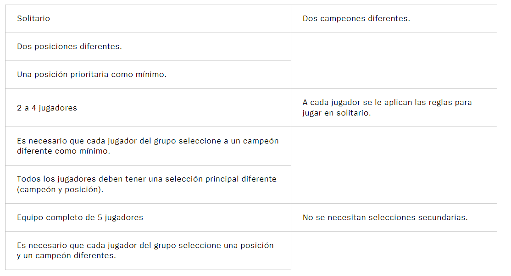
Task: Click the text "diferente como mínimo."
Action: [63, 151]
